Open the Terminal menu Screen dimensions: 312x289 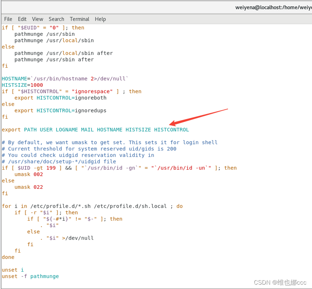[x=79, y=19]
